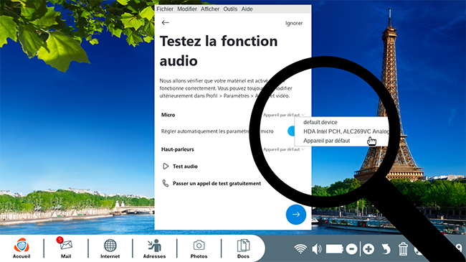
Task: Click the blue next arrow button
Action: 296,215
